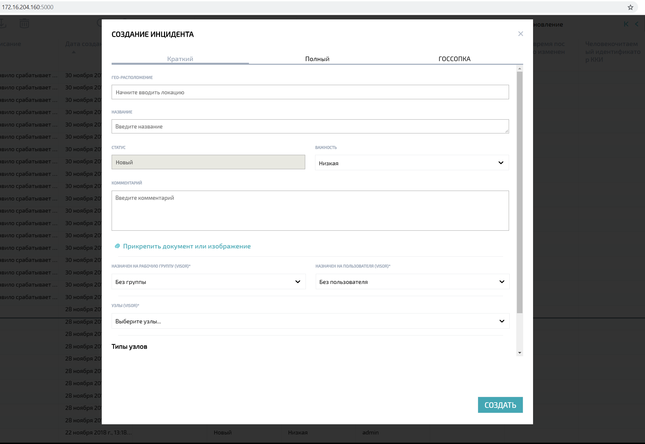Image resolution: width=645 pixels, height=444 pixels.
Task: Open the Выберите узлы nodes selector
Action: pos(310,321)
